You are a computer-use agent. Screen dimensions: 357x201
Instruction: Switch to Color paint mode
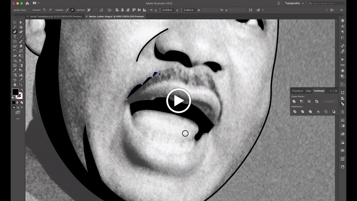click(14, 103)
